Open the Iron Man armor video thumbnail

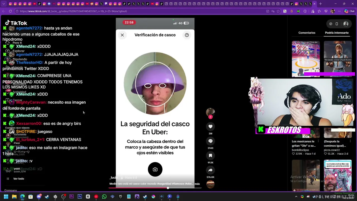pyautogui.click(x=338, y=175)
